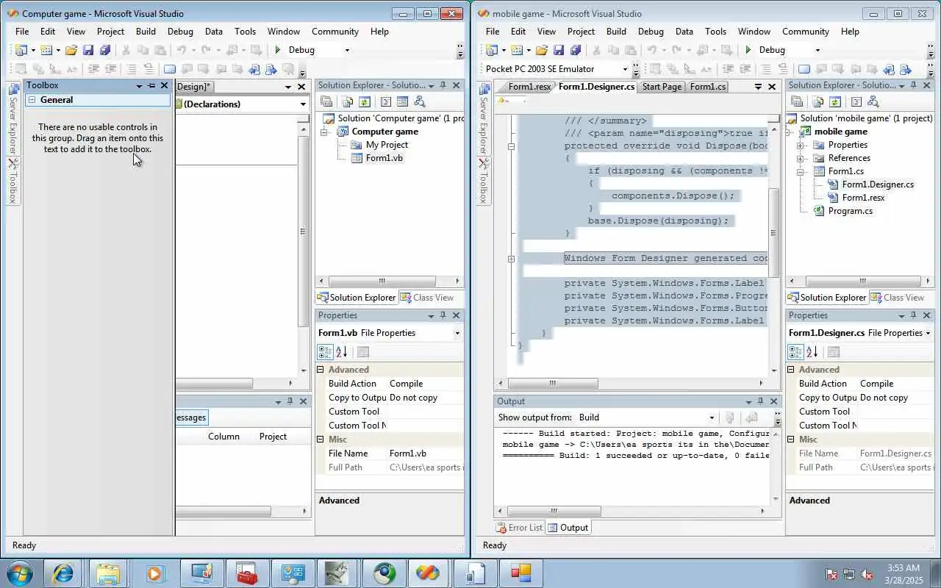Open Server Explorer tab in Computer game window
Screen dimensions: 941x588
pyautogui.click(x=13, y=117)
